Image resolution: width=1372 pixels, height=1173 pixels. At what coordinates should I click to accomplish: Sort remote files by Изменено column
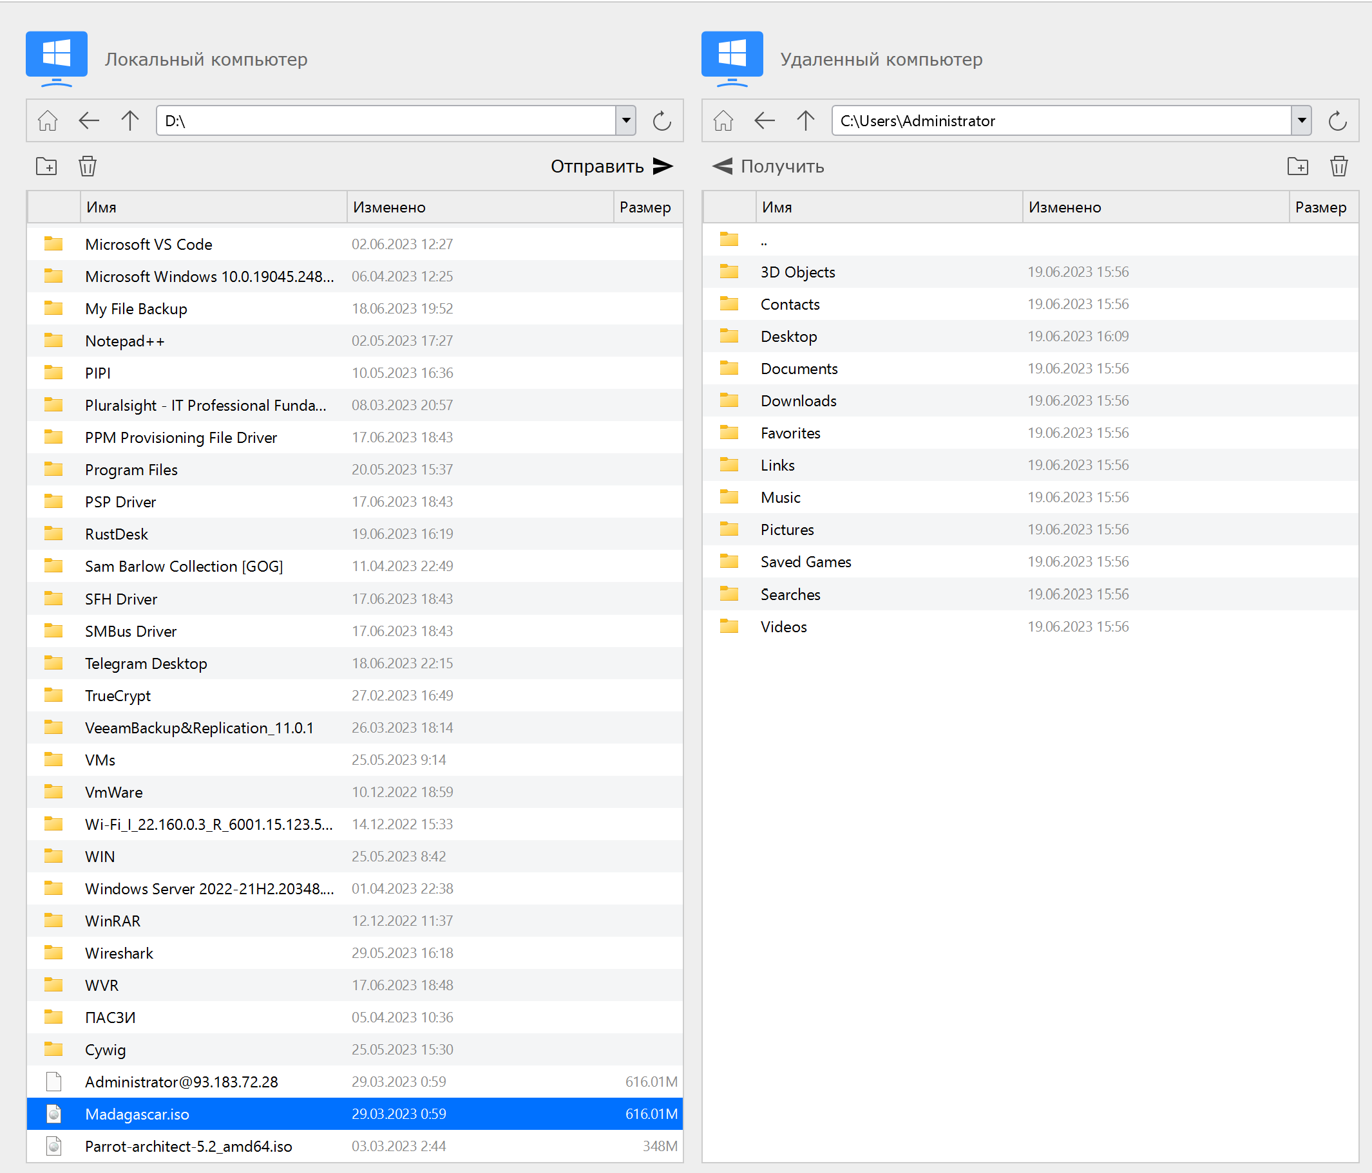tap(1156, 207)
